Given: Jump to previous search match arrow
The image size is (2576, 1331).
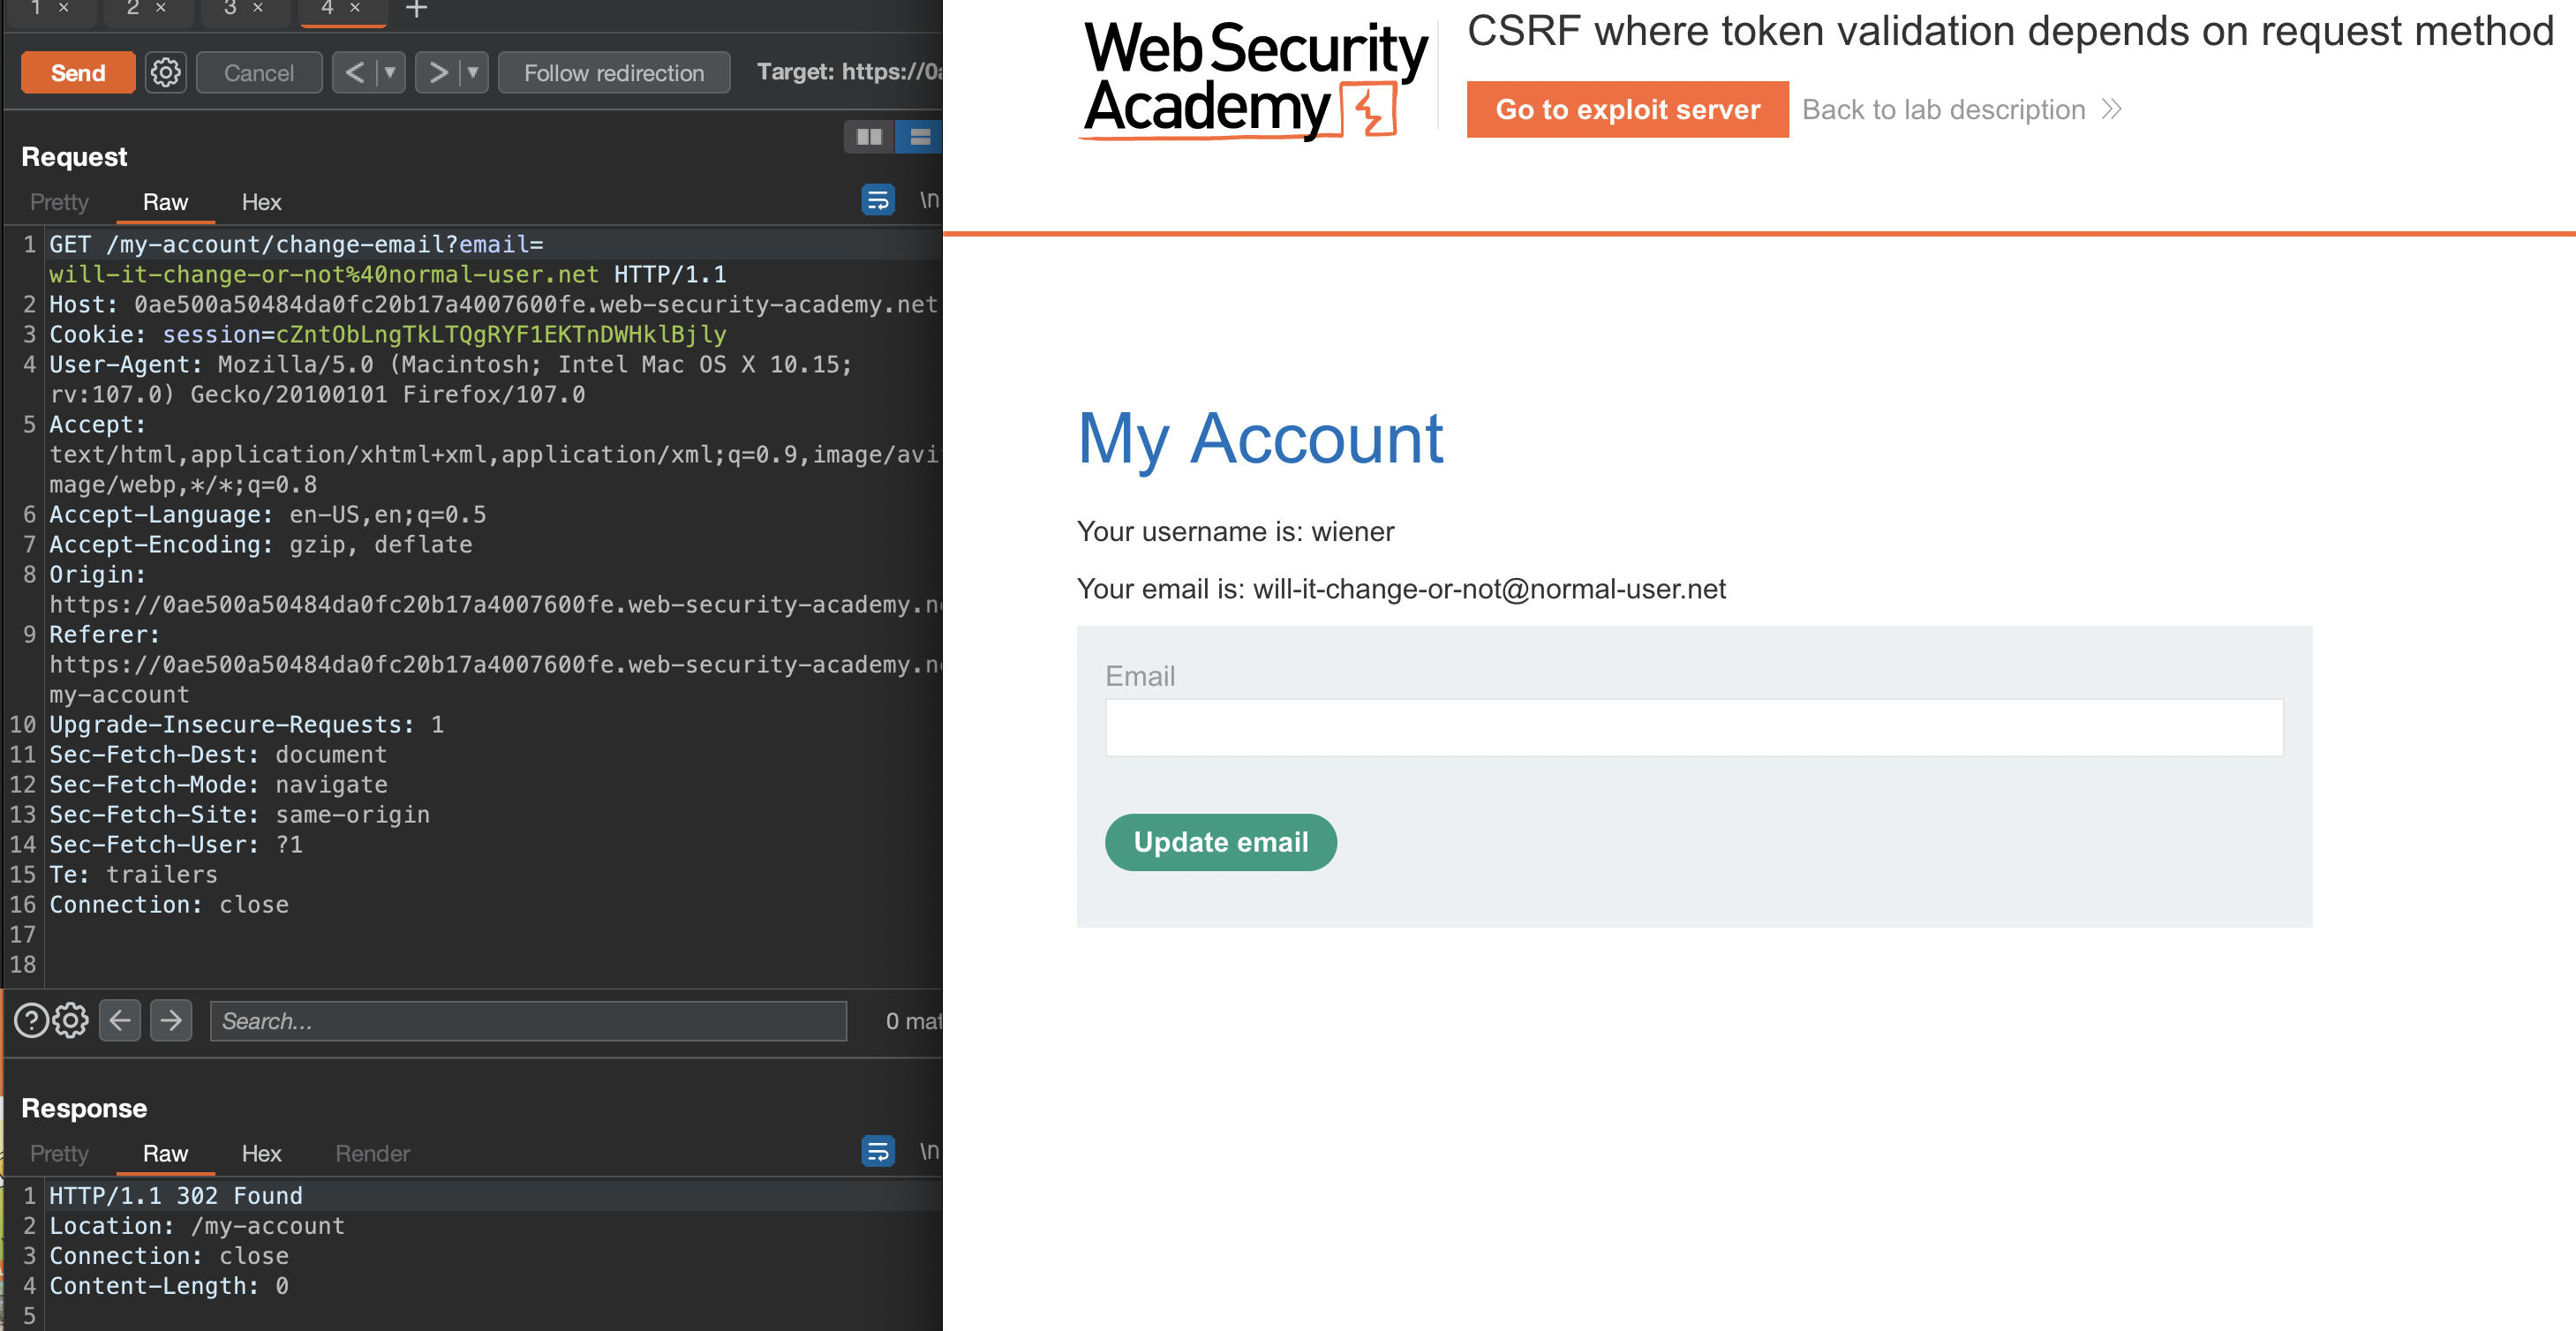Looking at the screenshot, I should tap(120, 1020).
